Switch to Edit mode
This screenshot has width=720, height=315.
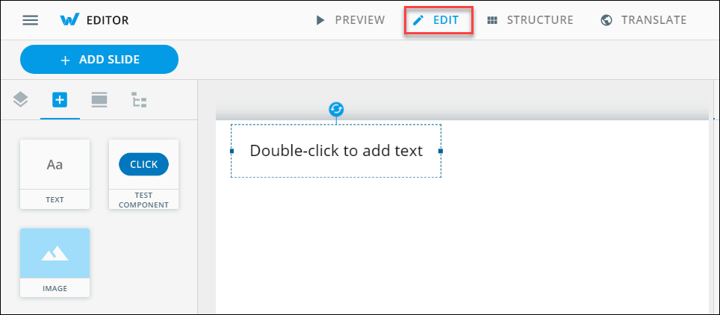438,20
